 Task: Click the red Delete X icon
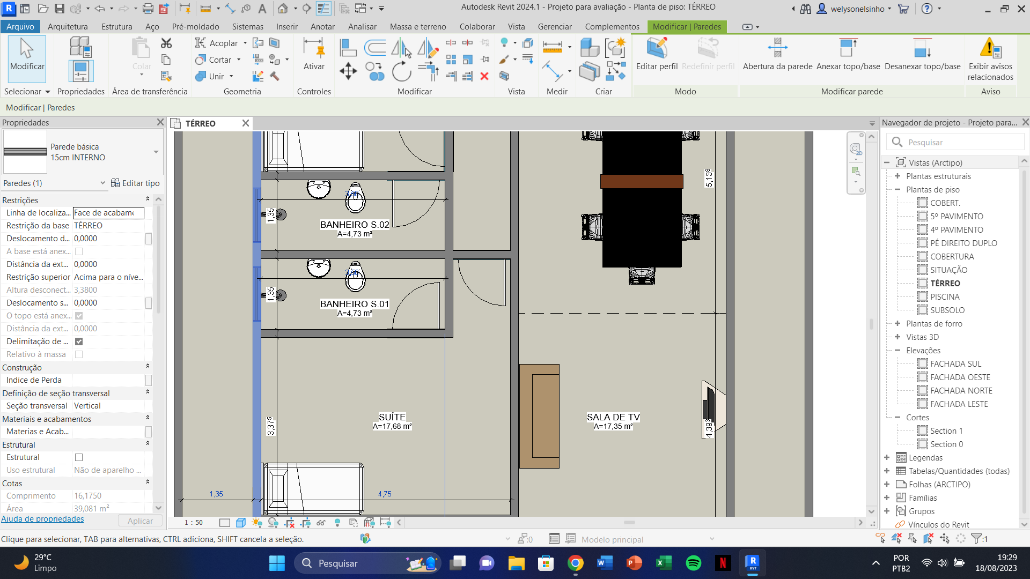coord(484,76)
